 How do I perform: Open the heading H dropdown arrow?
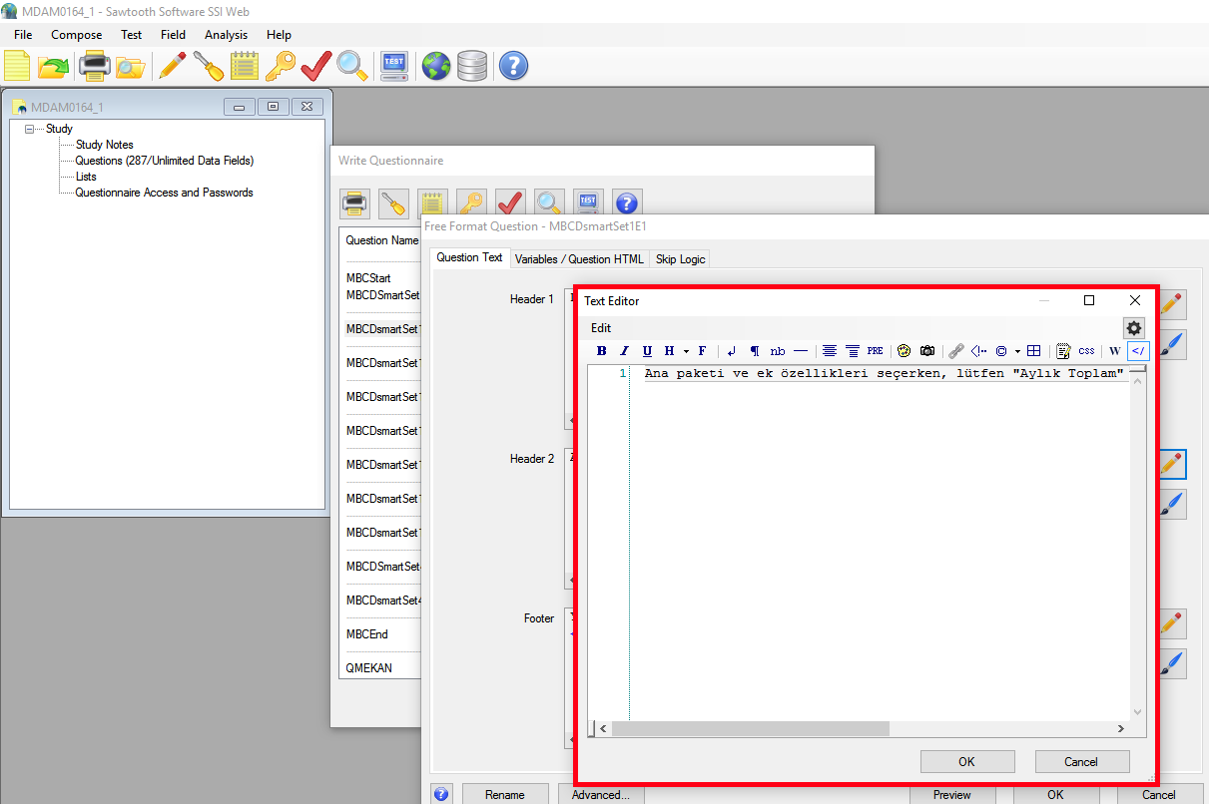pos(686,351)
